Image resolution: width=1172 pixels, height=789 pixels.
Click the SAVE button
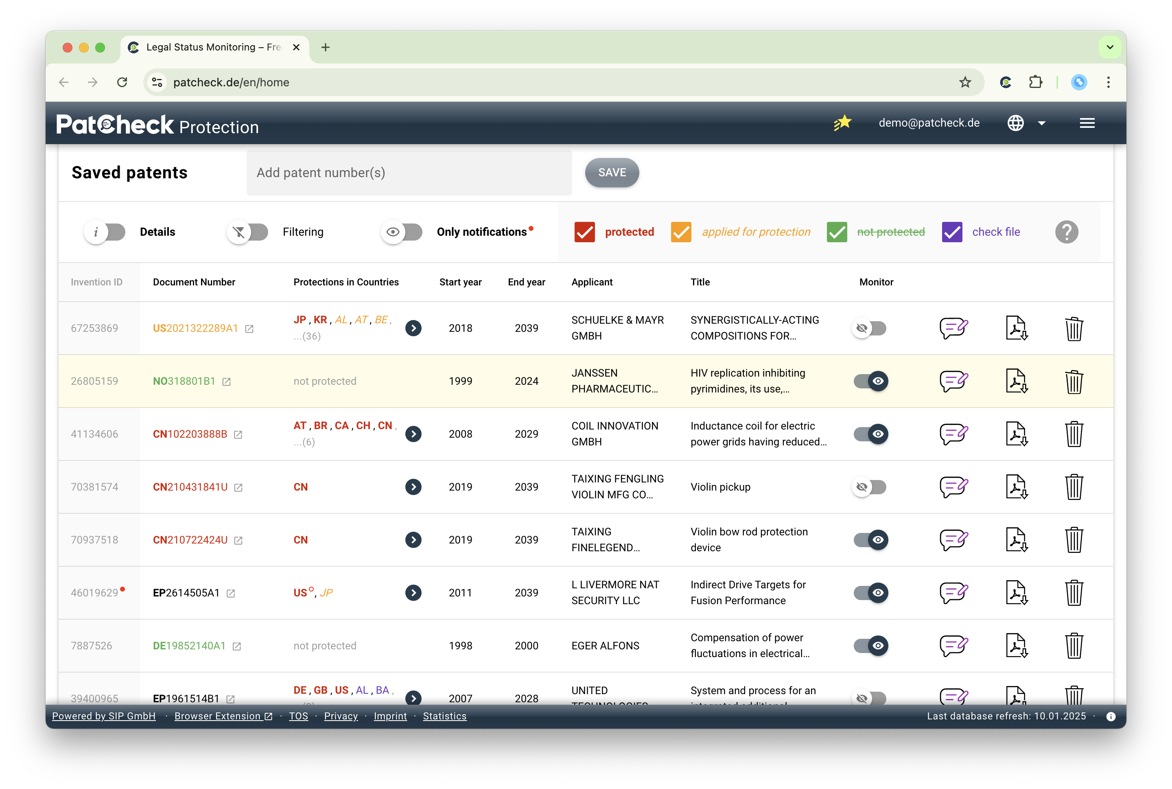click(x=613, y=173)
